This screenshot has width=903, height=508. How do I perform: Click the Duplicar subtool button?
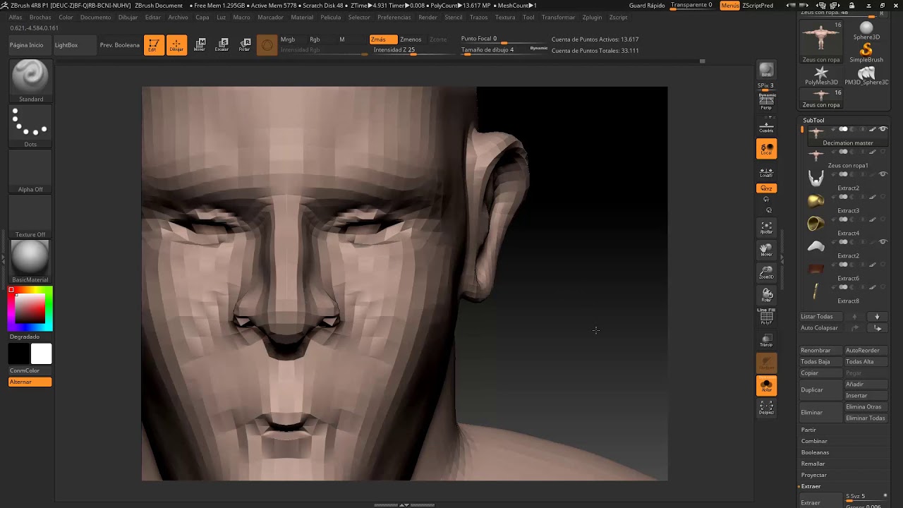tap(821, 389)
